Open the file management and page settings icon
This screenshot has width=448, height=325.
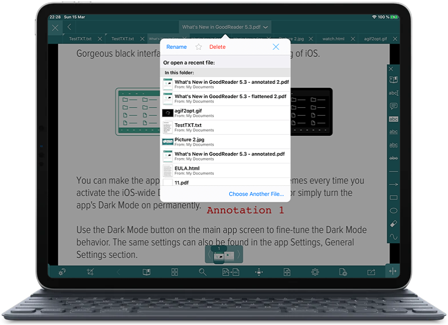coord(343,272)
